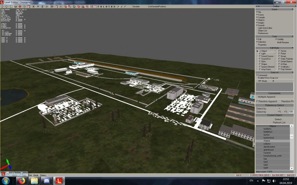The width and height of the screenshot is (297, 185).
Task: Click the first red snap icon
Action: tap(66, 7)
